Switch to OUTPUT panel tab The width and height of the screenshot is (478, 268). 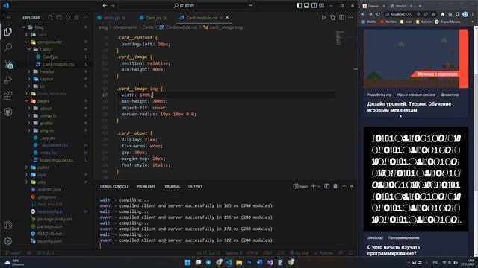coord(195,186)
